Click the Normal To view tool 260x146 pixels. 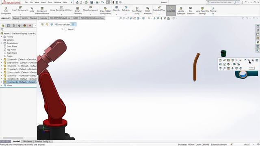click(213, 11)
